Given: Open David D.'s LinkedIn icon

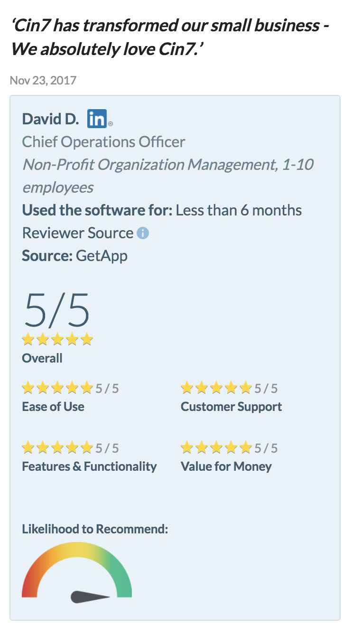Looking at the screenshot, I should tap(97, 119).
